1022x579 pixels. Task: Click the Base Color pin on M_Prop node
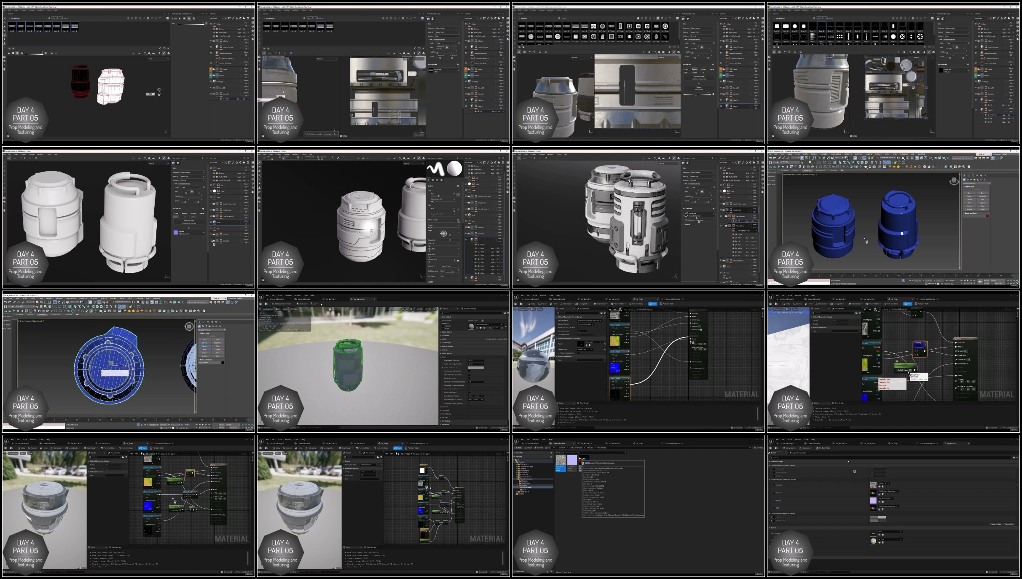(955, 342)
